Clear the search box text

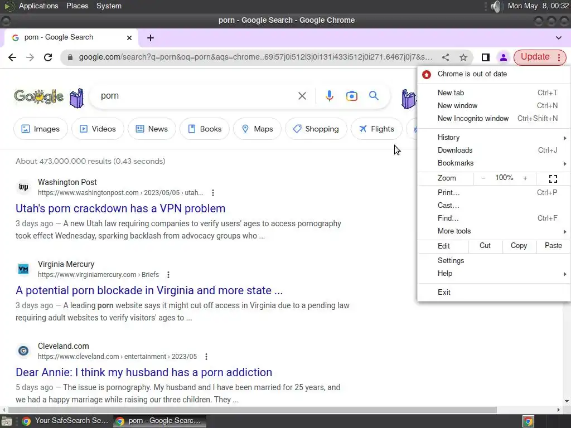point(302,96)
